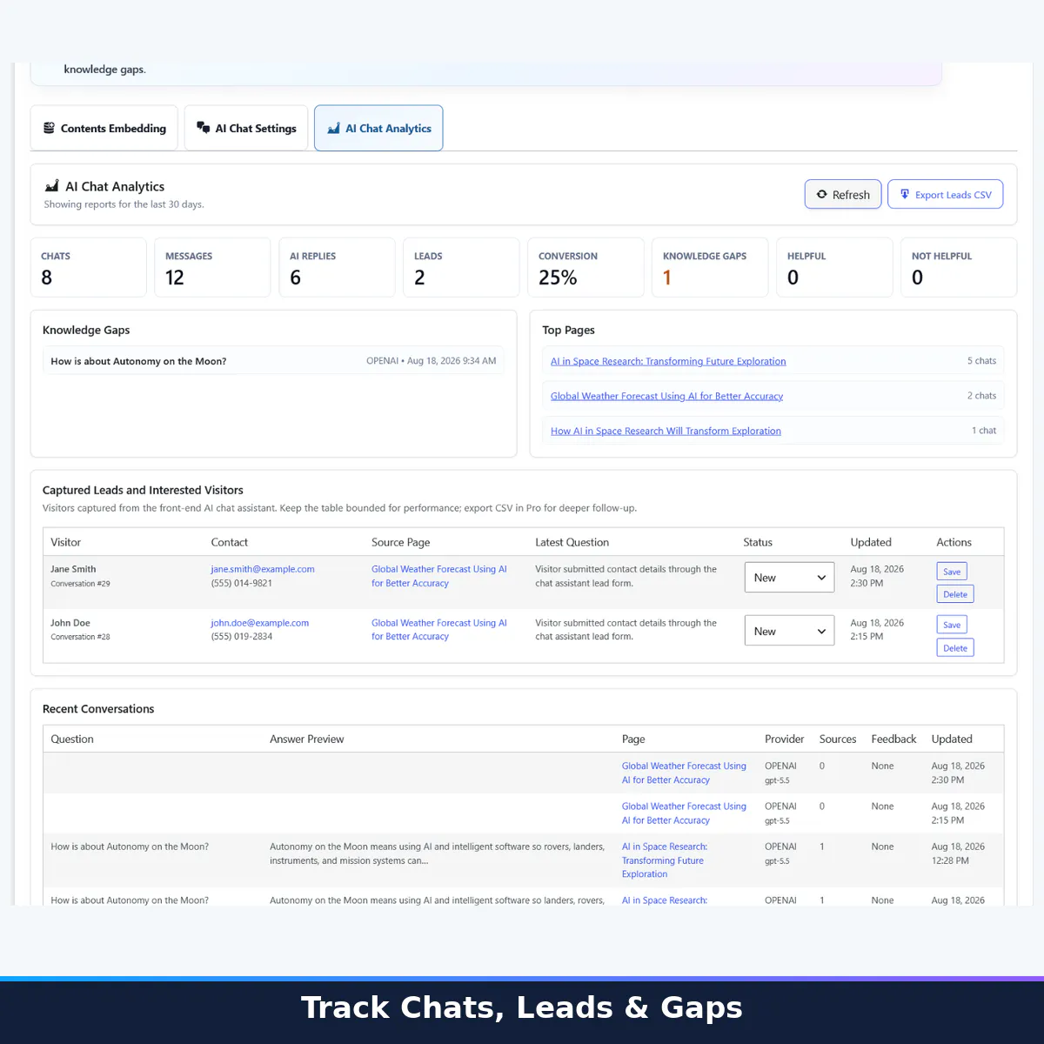Screen dimensions: 1044x1044
Task: Click the Status column header in leads table
Action: click(x=758, y=542)
